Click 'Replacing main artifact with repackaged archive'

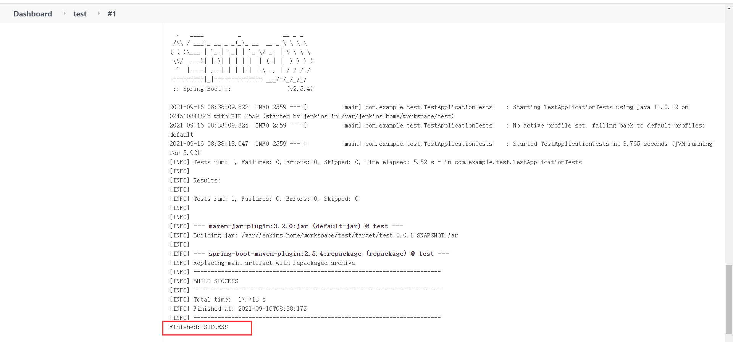click(x=274, y=263)
